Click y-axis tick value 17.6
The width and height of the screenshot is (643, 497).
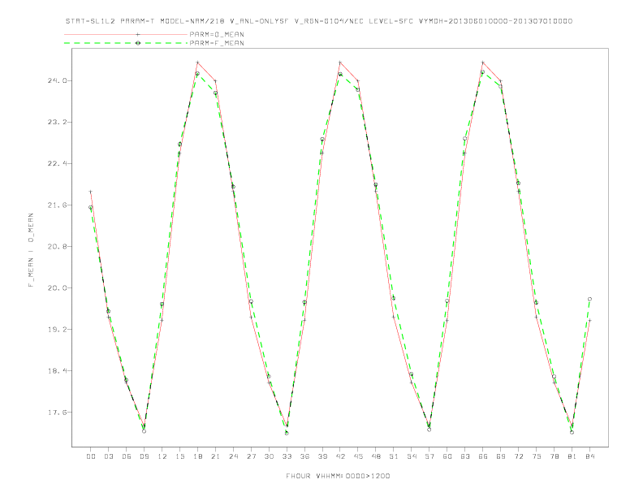pyautogui.click(x=57, y=412)
